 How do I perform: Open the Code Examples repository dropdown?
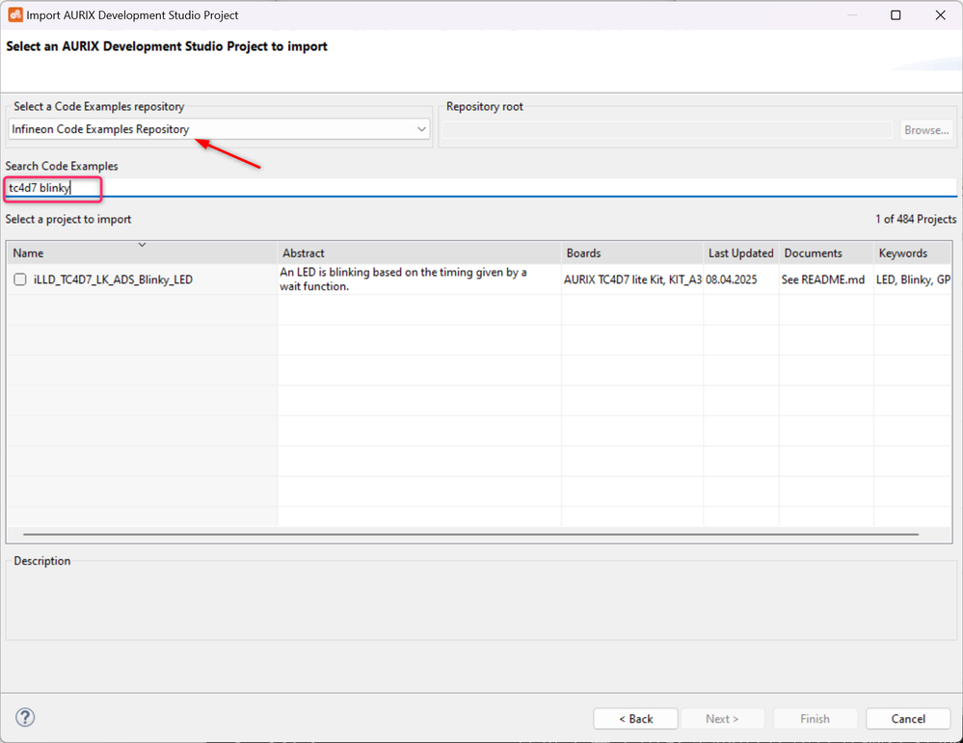421,129
